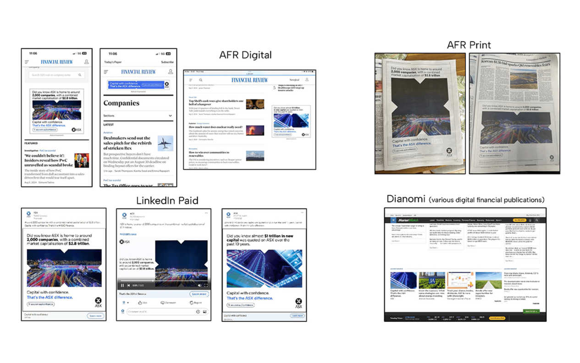Screen dimensions: 580x363
Task: Pause the LinkedIn ASX video
Action: [122, 286]
